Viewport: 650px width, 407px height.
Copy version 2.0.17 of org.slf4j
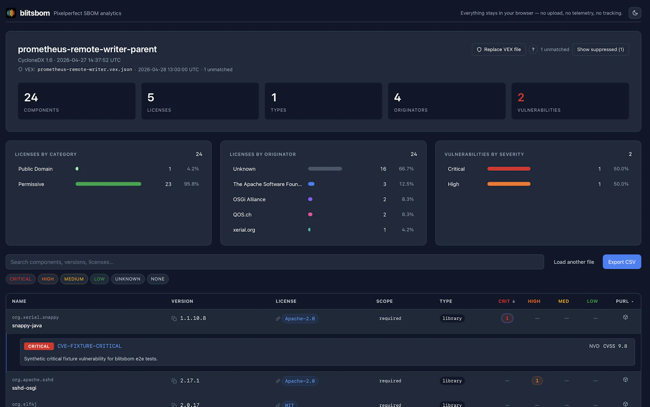tap(174, 405)
